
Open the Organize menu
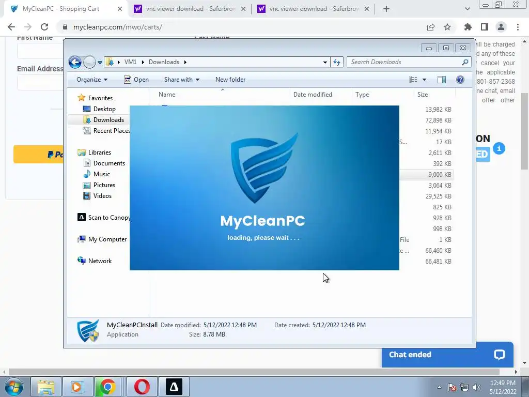pos(92,80)
